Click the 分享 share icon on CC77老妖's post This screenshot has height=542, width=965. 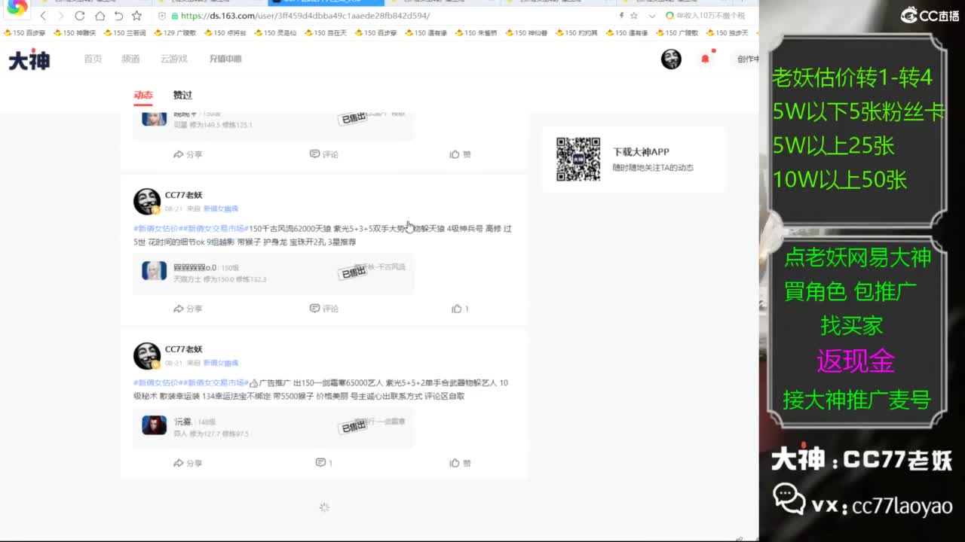pos(188,309)
